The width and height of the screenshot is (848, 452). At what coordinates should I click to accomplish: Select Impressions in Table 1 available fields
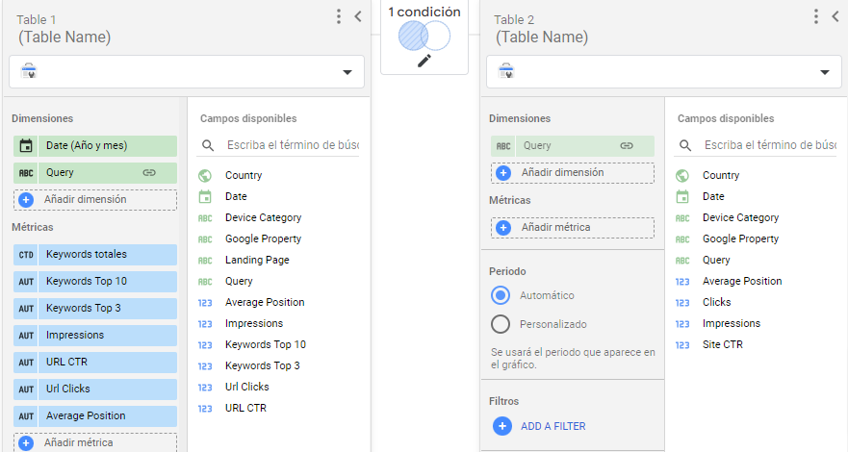point(254,323)
